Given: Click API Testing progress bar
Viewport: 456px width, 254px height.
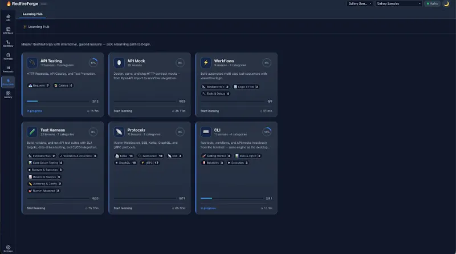Looking at the screenshot, I should coord(58,101).
